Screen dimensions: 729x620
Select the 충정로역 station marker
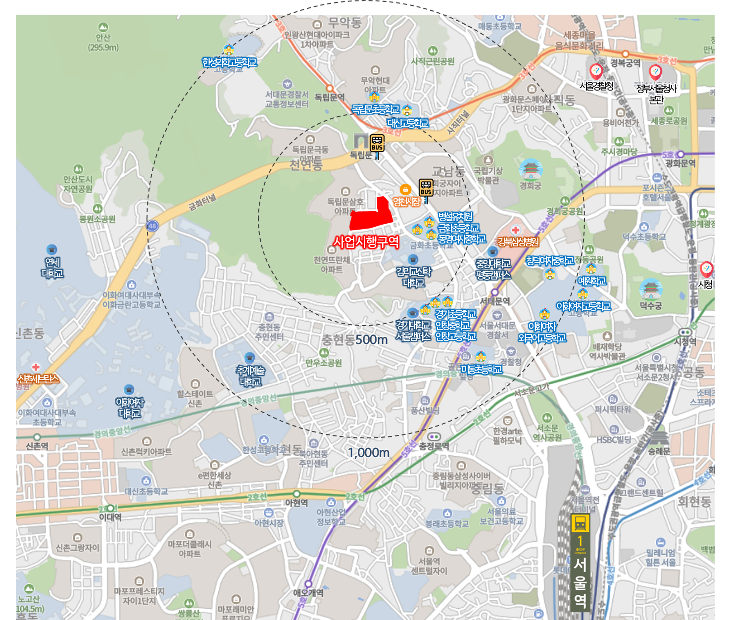coord(434,436)
